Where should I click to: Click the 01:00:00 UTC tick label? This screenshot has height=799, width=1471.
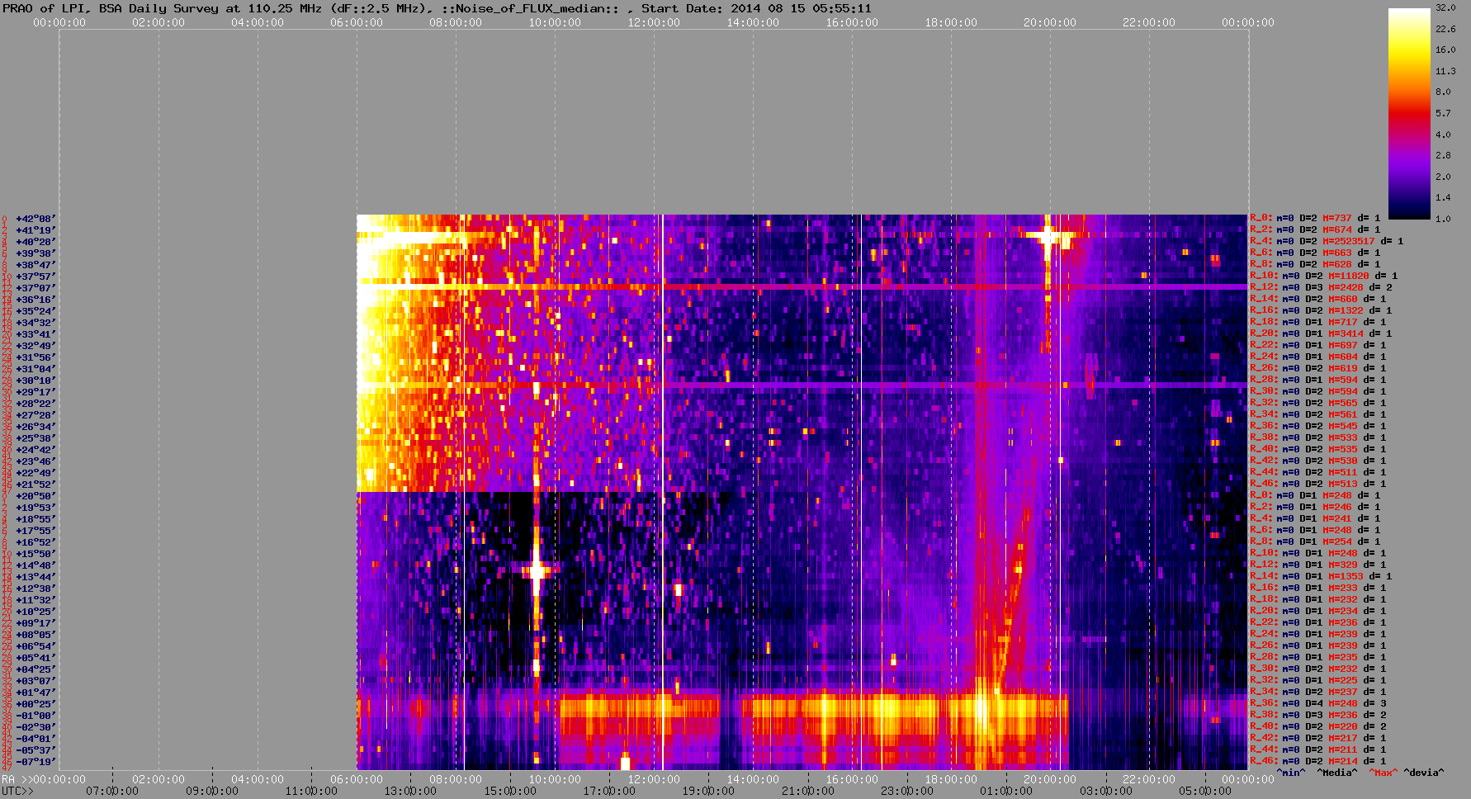[1006, 791]
